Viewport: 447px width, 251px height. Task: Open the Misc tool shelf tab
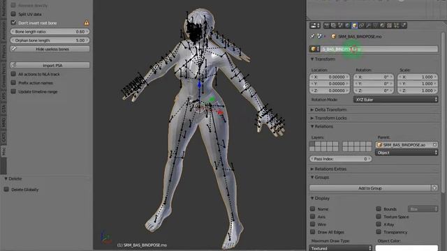tap(3, 151)
